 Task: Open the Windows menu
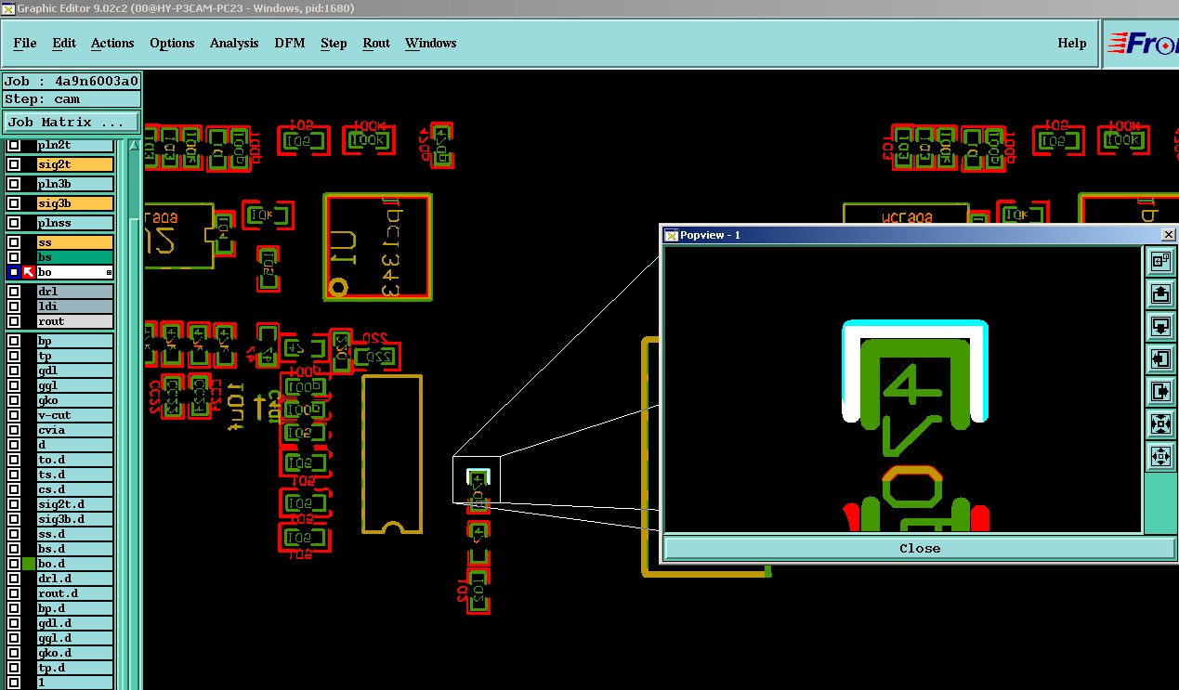(430, 43)
